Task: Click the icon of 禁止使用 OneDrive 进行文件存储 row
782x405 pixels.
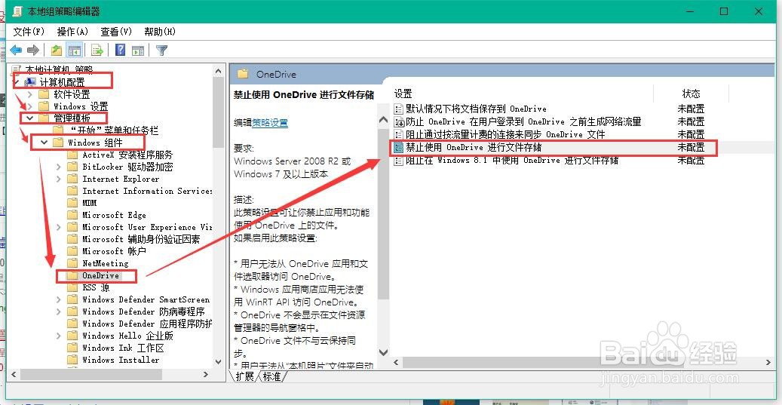Action: (398, 148)
